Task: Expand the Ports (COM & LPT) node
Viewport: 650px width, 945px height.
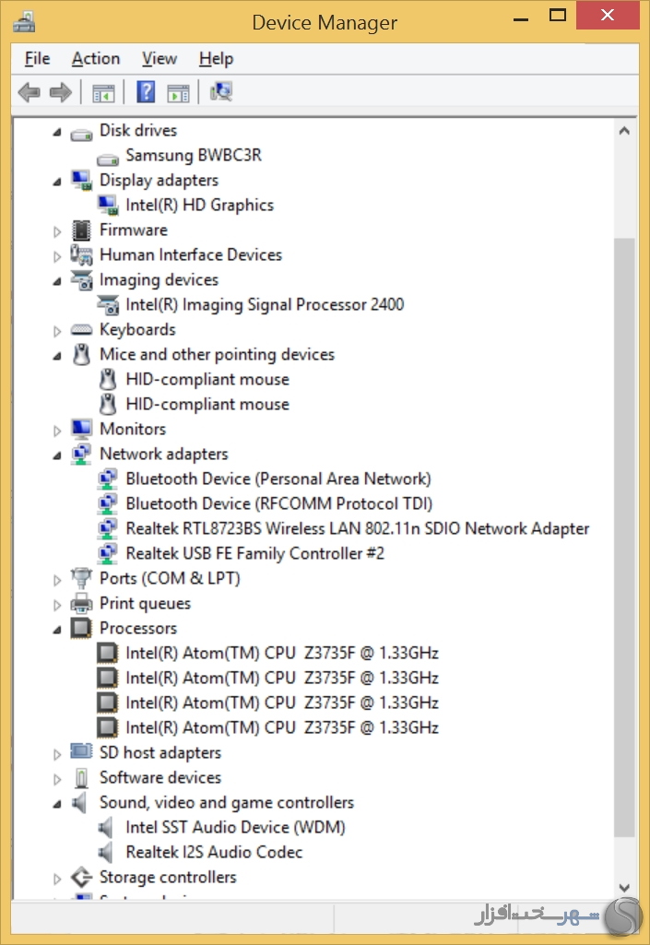Action: click(x=56, y=580)
